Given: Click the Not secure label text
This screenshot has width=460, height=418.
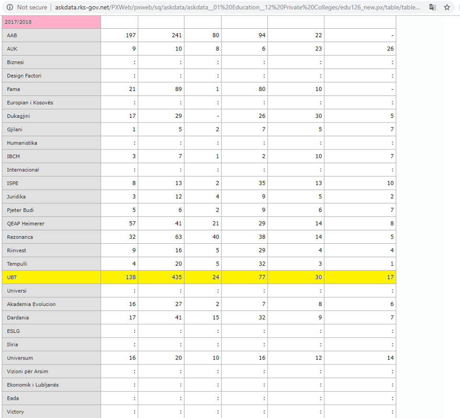Looking at the screenshot, I should tap(32, 7).
